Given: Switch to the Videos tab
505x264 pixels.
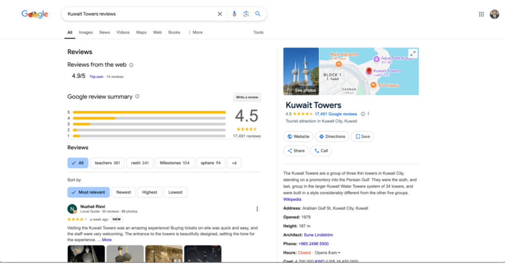Looking at the screenshot, I should [123, 33].
